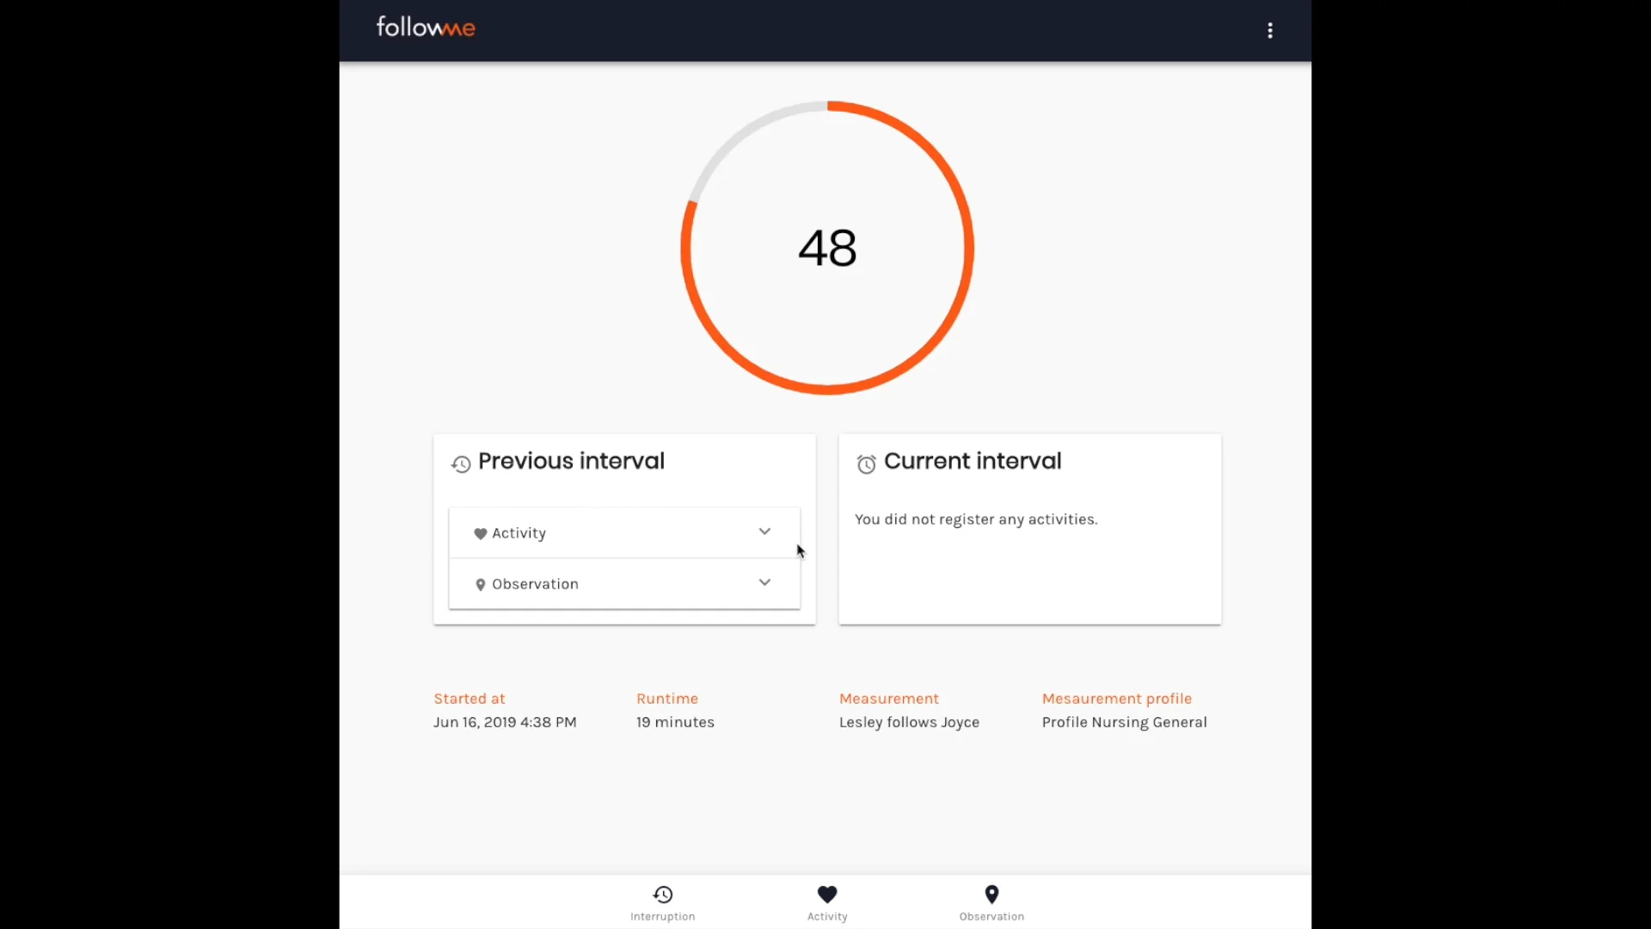This screenshot has width=1651, height=929.
Task: Expand the Activity row chevron
Action: [x=764, y=532]
